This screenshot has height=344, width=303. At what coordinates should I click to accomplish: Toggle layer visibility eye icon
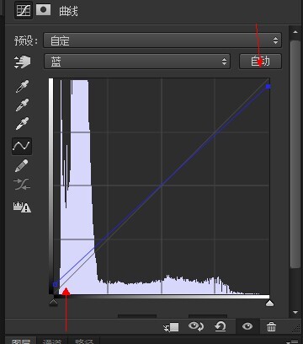coord(247,326)
